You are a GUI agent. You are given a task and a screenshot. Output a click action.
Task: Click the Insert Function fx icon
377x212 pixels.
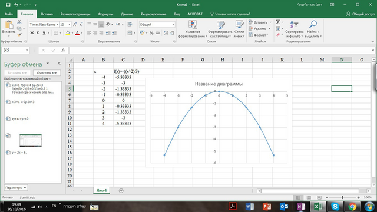(63, 50)
